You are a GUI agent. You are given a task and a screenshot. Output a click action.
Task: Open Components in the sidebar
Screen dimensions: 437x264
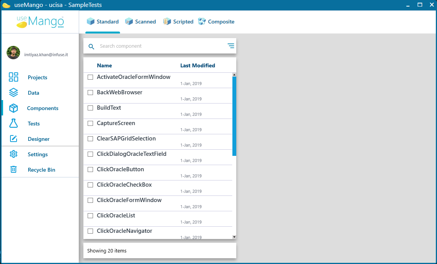(42, 108)
